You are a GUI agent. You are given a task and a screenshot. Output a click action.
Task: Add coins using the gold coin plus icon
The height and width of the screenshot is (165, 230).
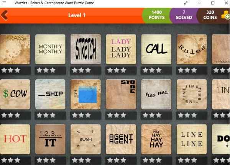click(225, 15)
